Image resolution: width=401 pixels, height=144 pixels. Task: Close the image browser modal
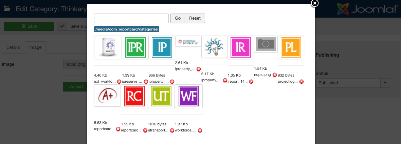click(315, 3)
